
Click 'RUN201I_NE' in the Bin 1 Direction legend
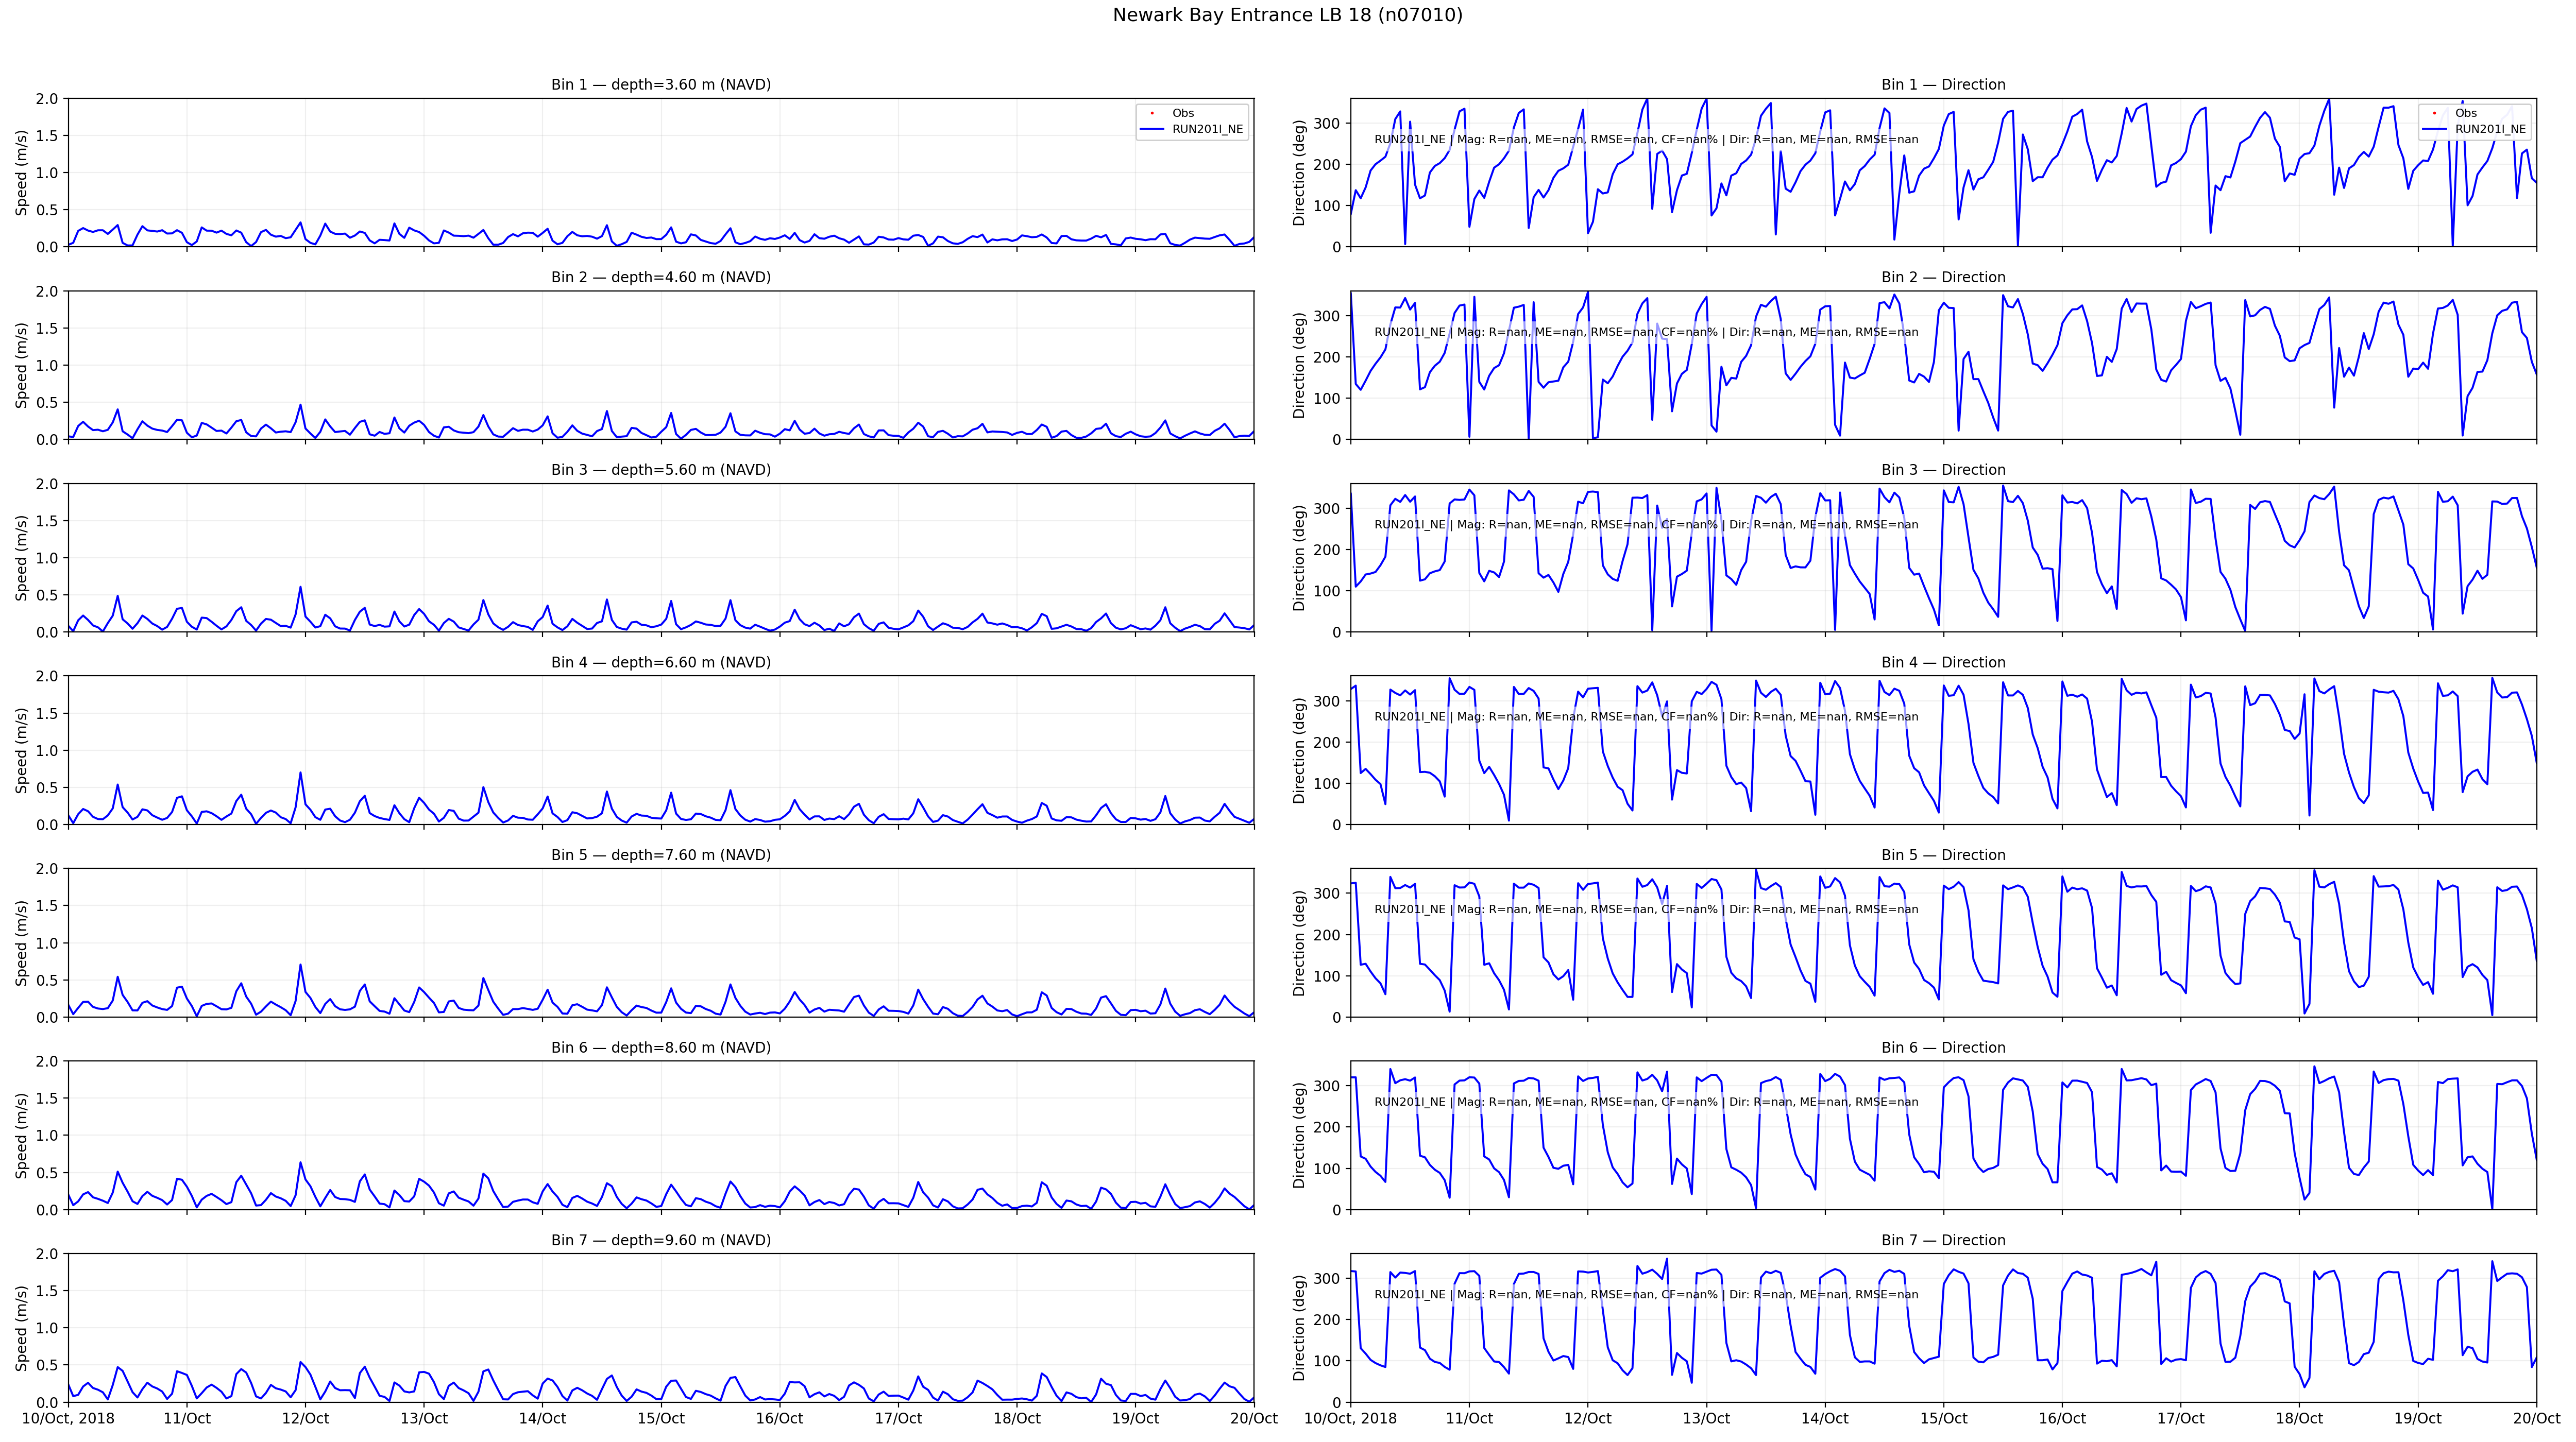(2490, 129)
